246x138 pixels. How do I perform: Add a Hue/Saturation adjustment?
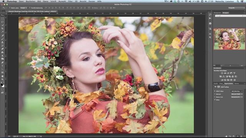click(x=220, y=77)
